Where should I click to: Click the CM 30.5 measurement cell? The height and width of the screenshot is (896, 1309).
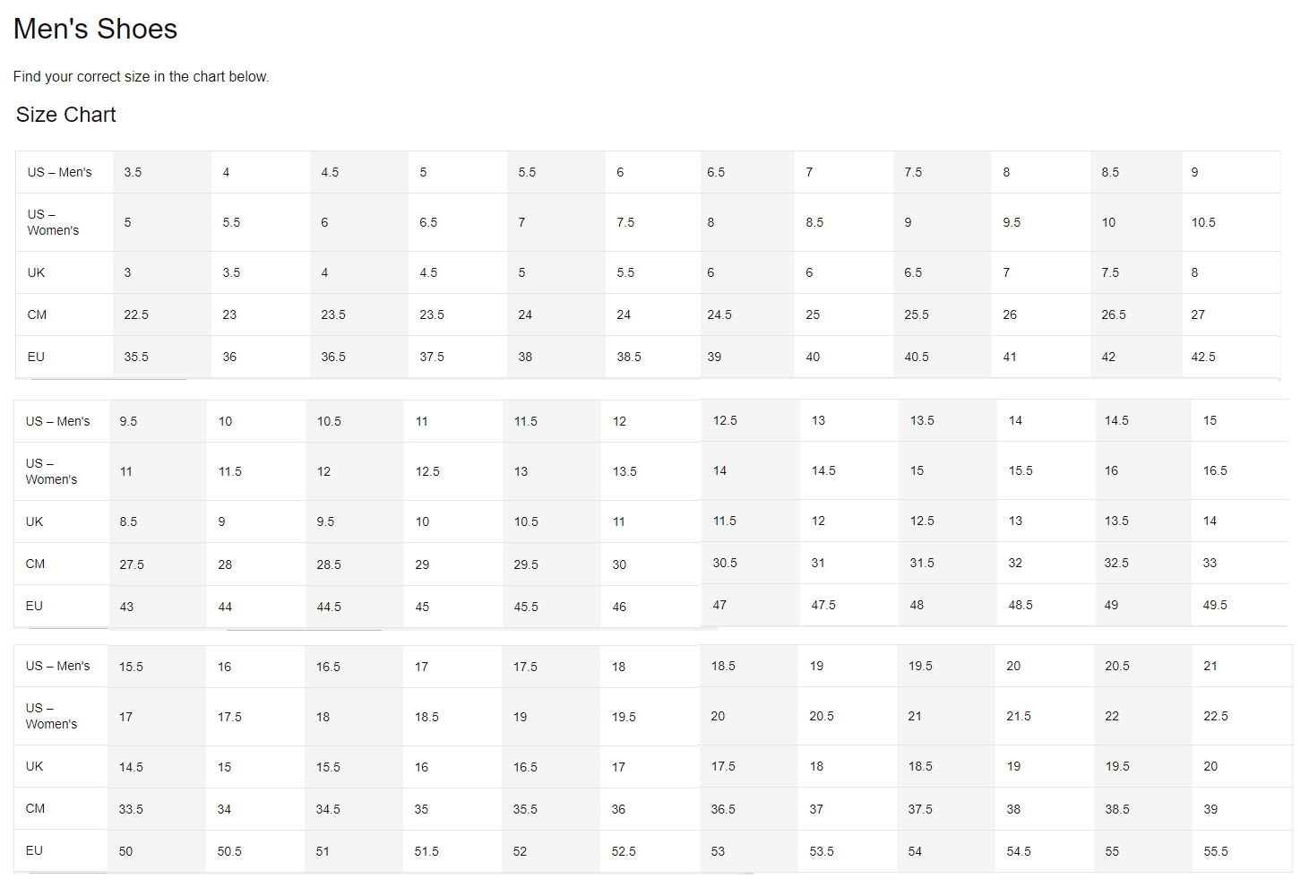click(725, 563)
